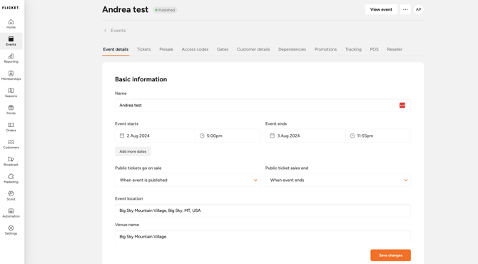Click the 5:00pm start time field

(228, 136)
